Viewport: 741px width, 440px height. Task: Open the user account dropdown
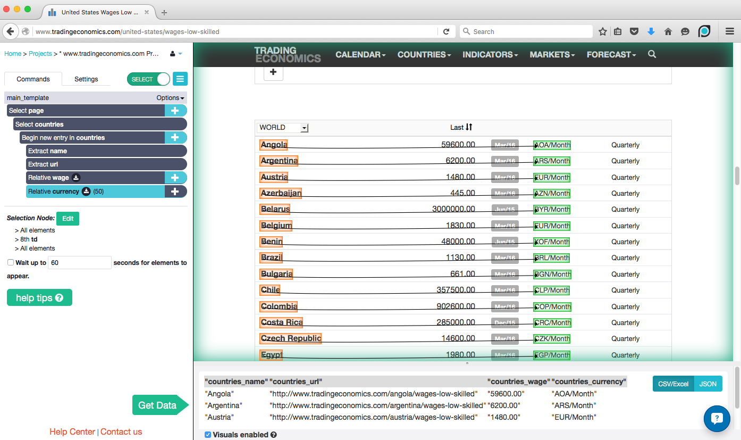[x=176, y=54]
